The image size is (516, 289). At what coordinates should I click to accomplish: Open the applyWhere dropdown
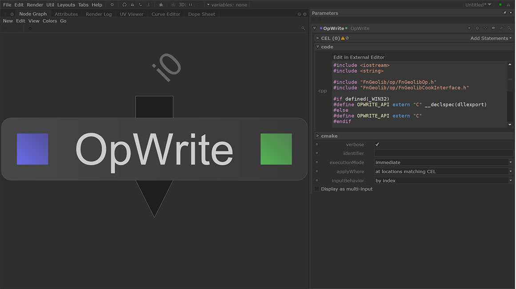[x=443, y=172]
